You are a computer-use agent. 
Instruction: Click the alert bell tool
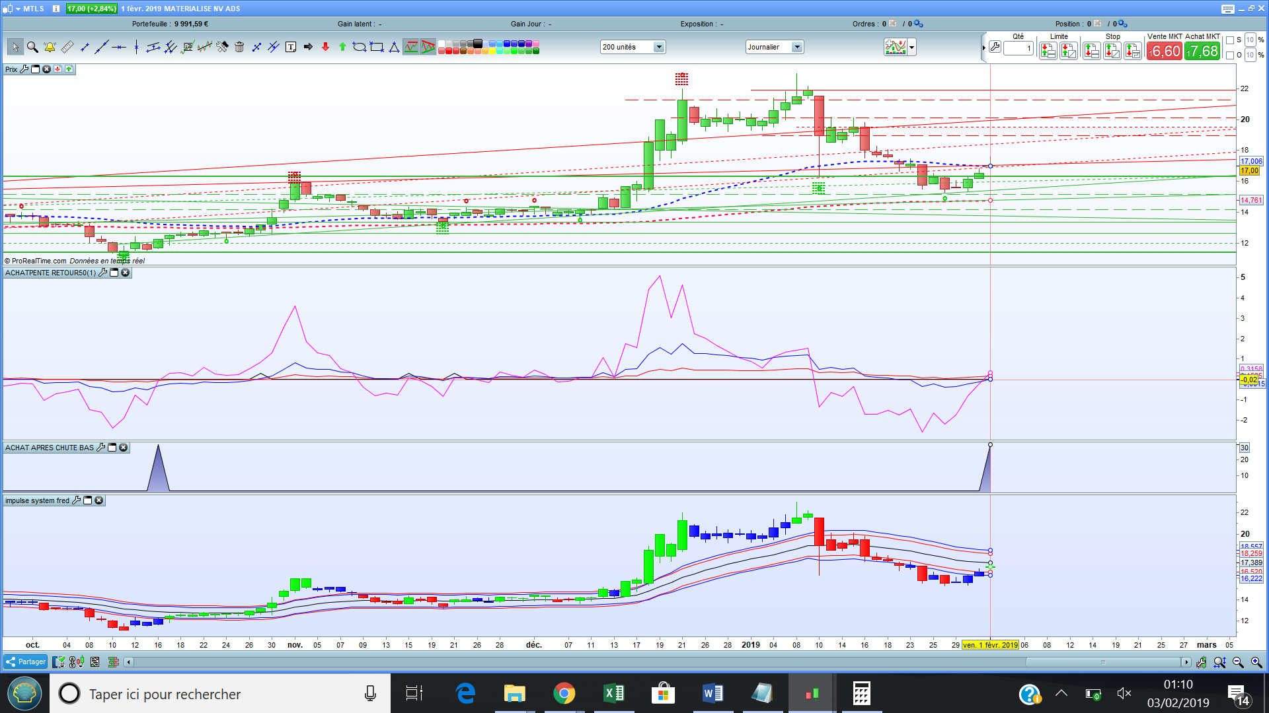(x=50, y=47)
